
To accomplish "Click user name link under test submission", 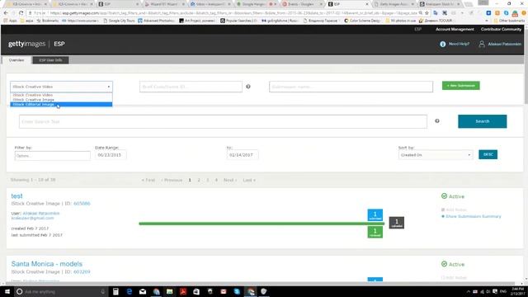I will [x=41, y=214].
